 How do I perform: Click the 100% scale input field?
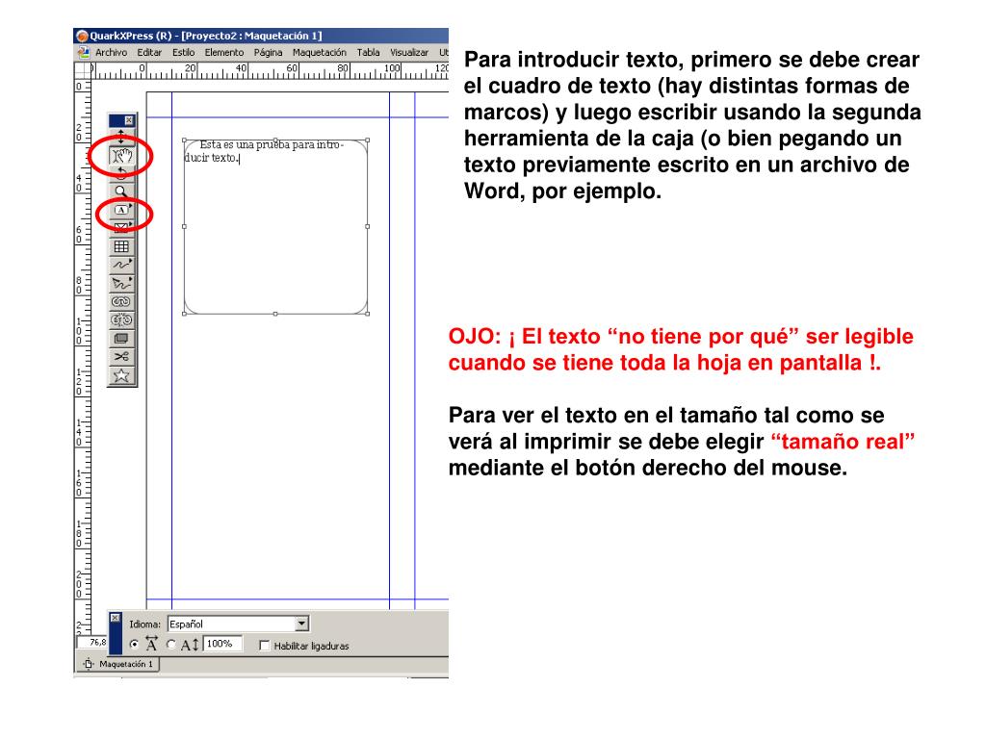223,644
